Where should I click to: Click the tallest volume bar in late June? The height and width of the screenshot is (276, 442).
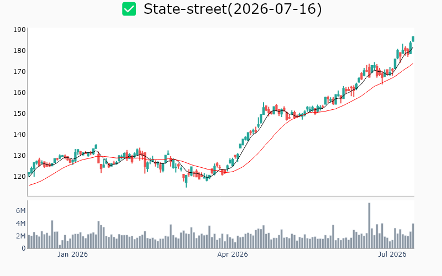(x=369, y=226)
